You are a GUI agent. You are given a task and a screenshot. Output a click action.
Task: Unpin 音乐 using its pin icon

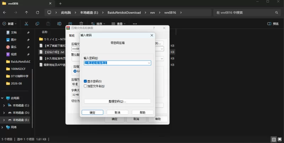click(28, 47)
